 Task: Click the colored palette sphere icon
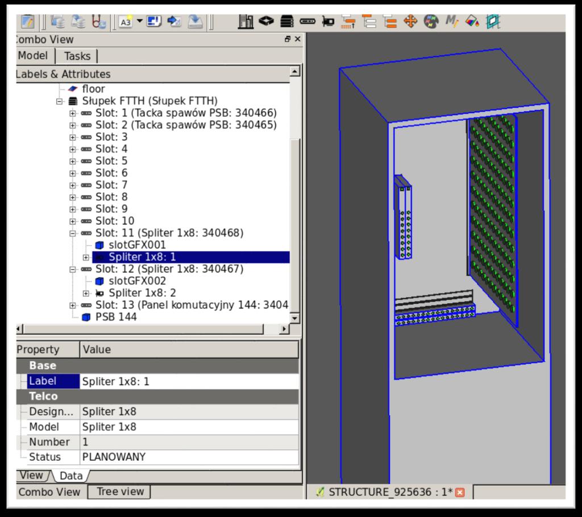pos(431,22)
